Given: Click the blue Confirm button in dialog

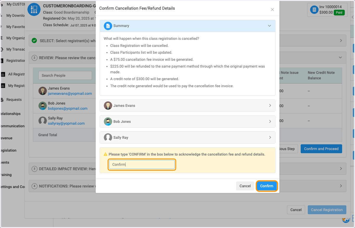Looking at the screenshot, I should point(267,186).
